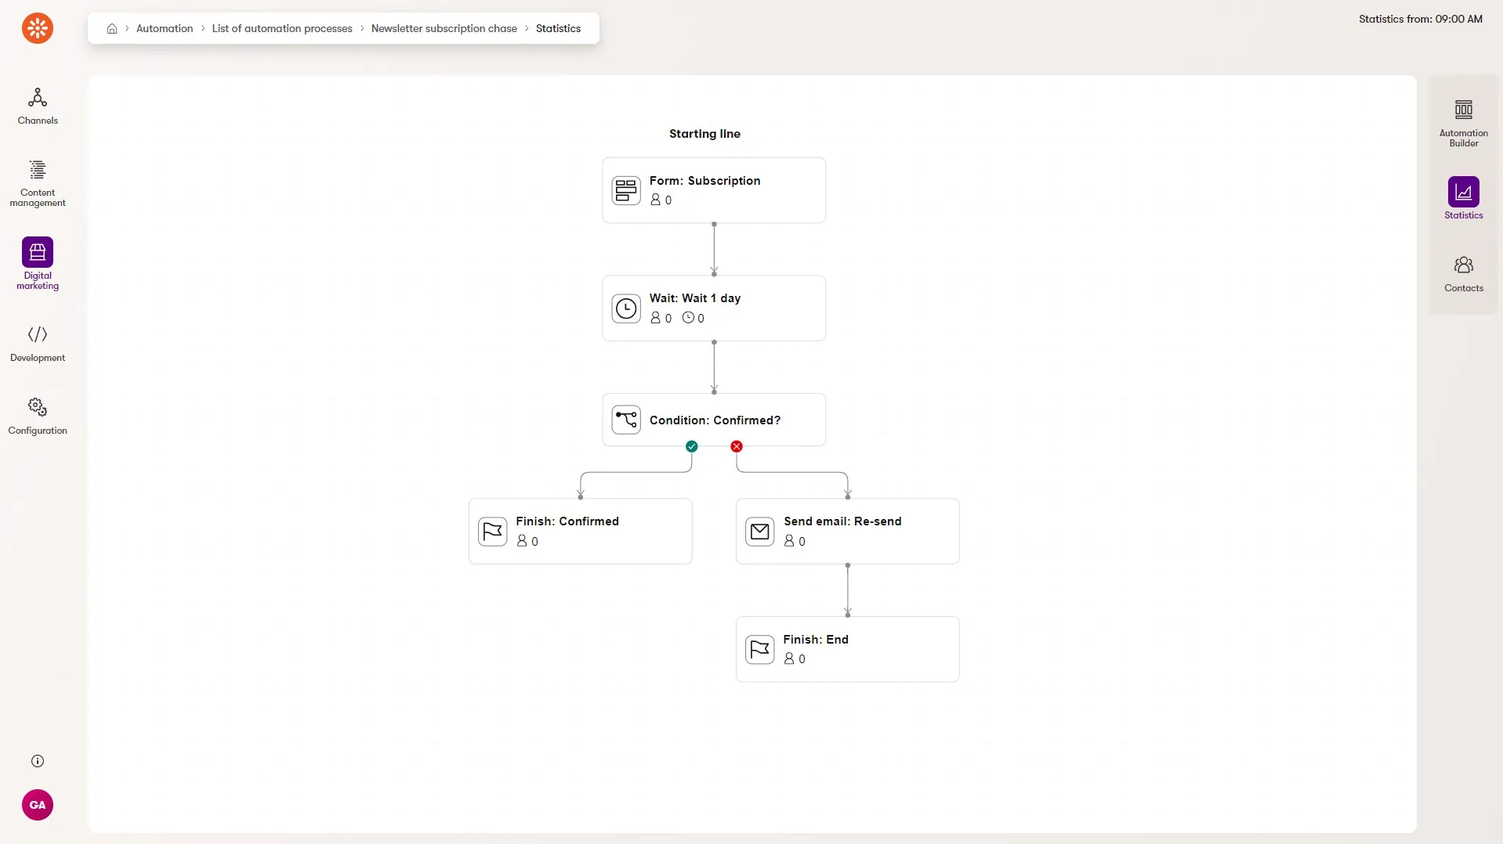1503x844 pixels.
Task: Click Newsletter subscription chase breadcrumb
Action: click(x=444, y=29)
